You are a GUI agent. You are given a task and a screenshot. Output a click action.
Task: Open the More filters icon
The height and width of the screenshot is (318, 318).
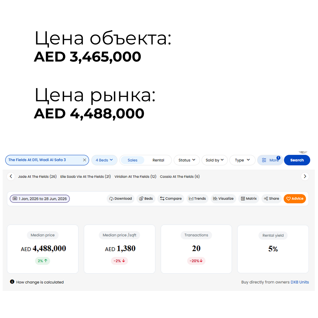[270, 160]
